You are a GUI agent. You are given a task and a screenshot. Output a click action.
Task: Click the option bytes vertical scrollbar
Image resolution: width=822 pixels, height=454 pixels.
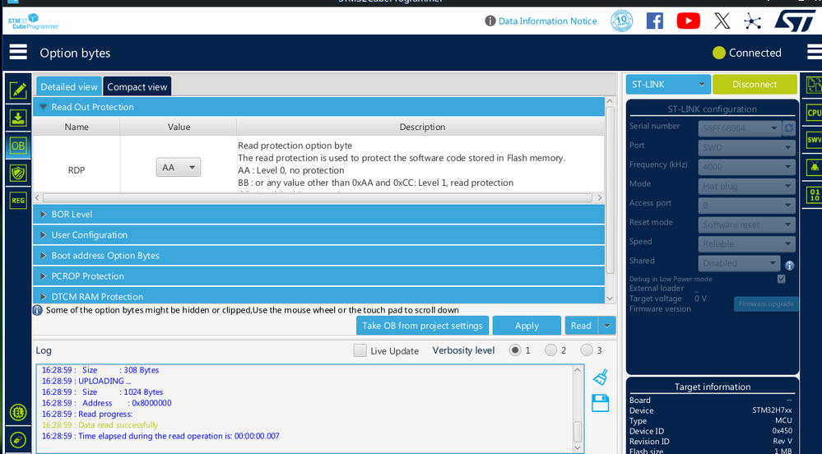[x=610, y=190]
